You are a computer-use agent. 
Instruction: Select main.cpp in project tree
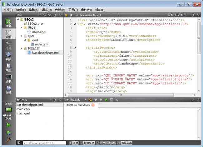[x=39, y=32]
